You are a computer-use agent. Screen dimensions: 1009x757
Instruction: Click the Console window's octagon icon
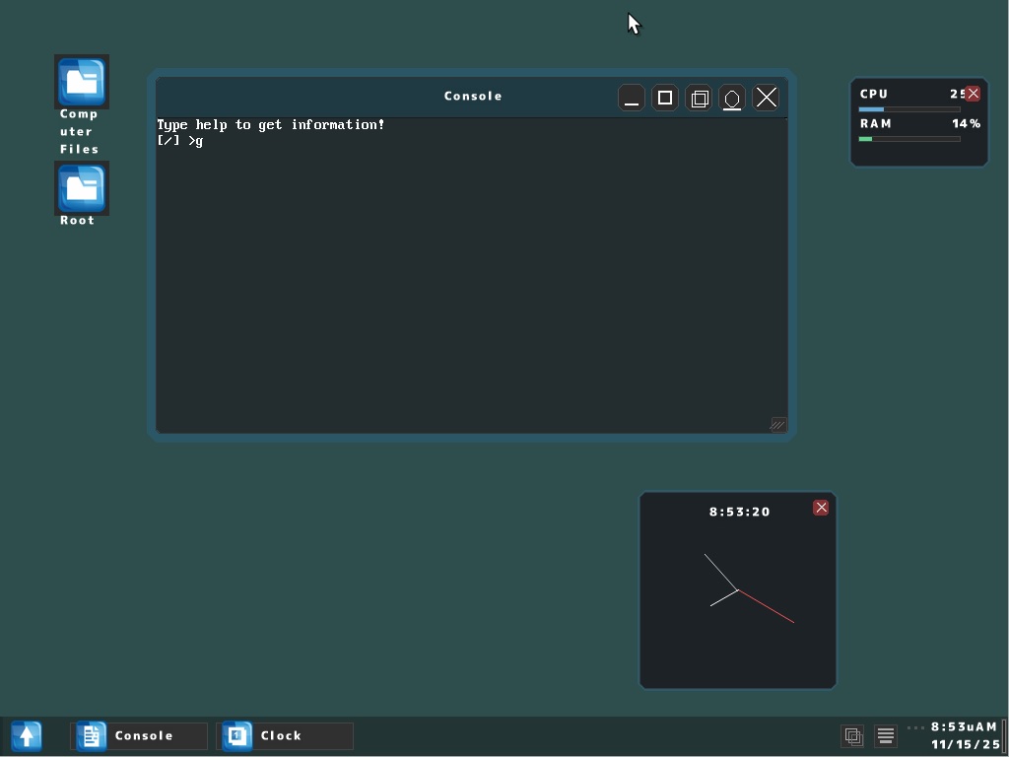(732, 99)
